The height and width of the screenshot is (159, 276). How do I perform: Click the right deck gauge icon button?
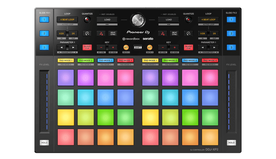pyautogui.click(x=188, y=33)
